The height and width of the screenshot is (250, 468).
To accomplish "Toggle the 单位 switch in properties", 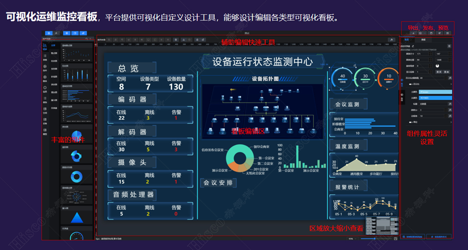I will (x=411, y=122).
